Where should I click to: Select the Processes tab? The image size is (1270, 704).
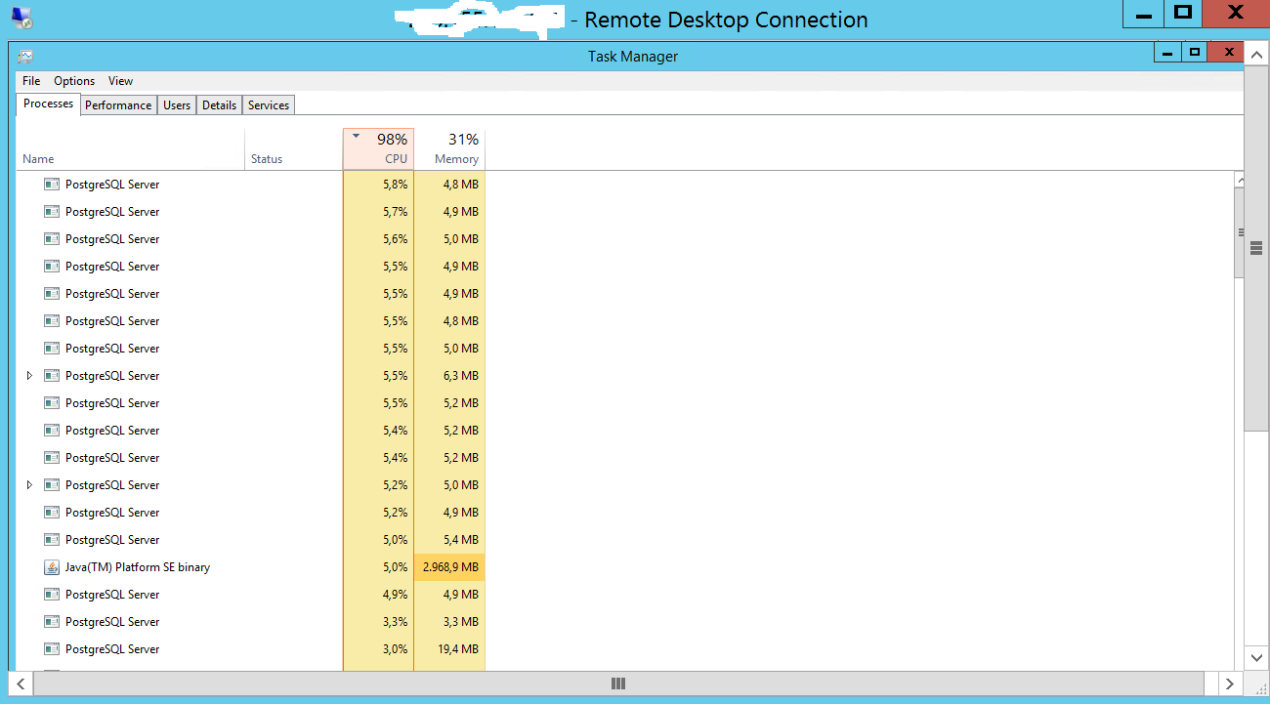coord(49,104)
